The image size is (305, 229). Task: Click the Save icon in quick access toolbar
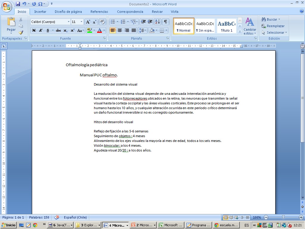pyautogui.click(x=18, y=4)
